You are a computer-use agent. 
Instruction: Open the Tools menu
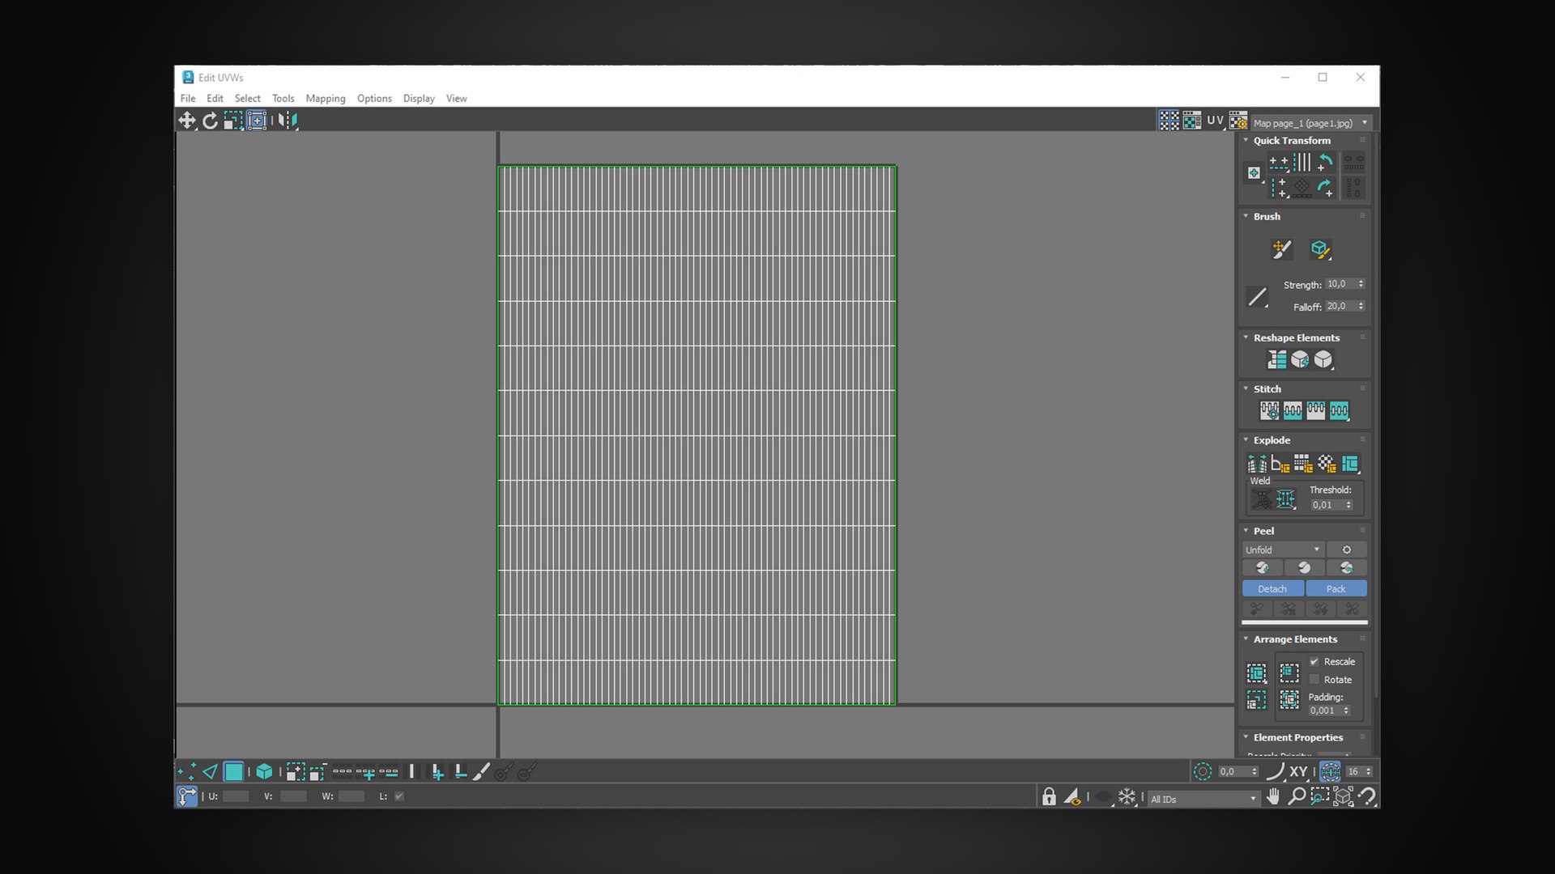coord(283,98)
